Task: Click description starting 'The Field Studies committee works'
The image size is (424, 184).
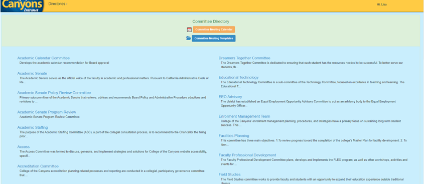Action: (x=312, y=181)
